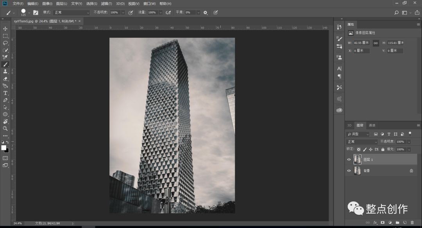The width and height of the screenshot is (422, 228).
Task: Select the Lasso tool
Action: (5, 43)
